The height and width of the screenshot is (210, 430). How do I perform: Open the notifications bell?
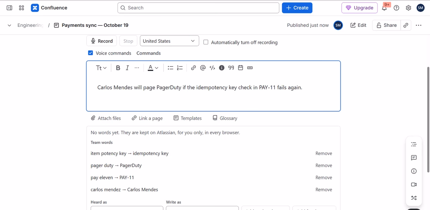(384, 8)
